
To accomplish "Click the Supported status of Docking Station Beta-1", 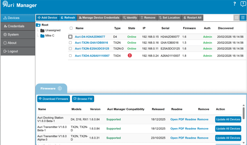I will click(x=114, y=119).
